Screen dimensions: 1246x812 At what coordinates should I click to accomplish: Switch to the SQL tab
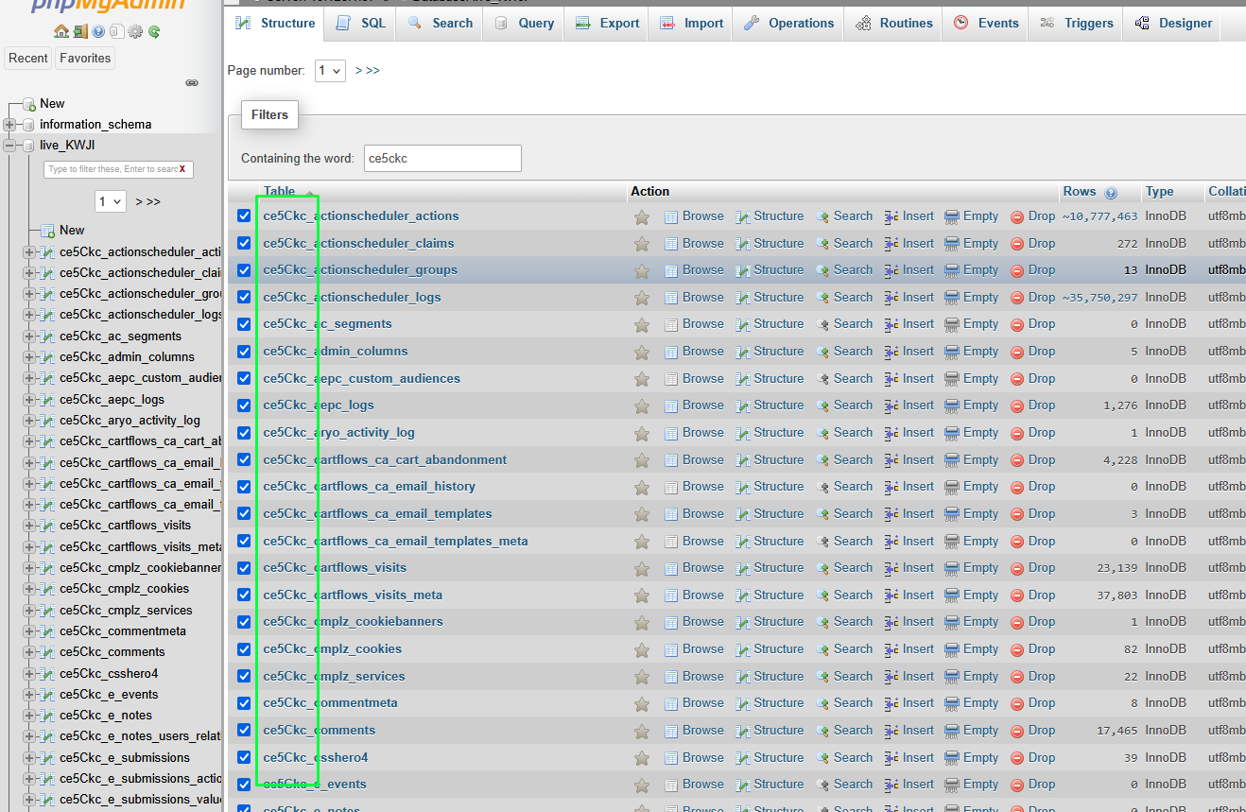[x=362, y=23]
